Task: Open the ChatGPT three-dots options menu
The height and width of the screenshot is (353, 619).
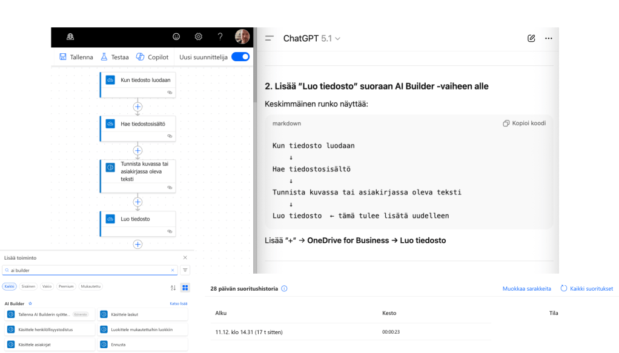Action: coord(548,38)
